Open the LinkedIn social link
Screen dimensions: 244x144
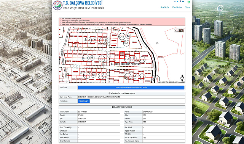point(183,2)
